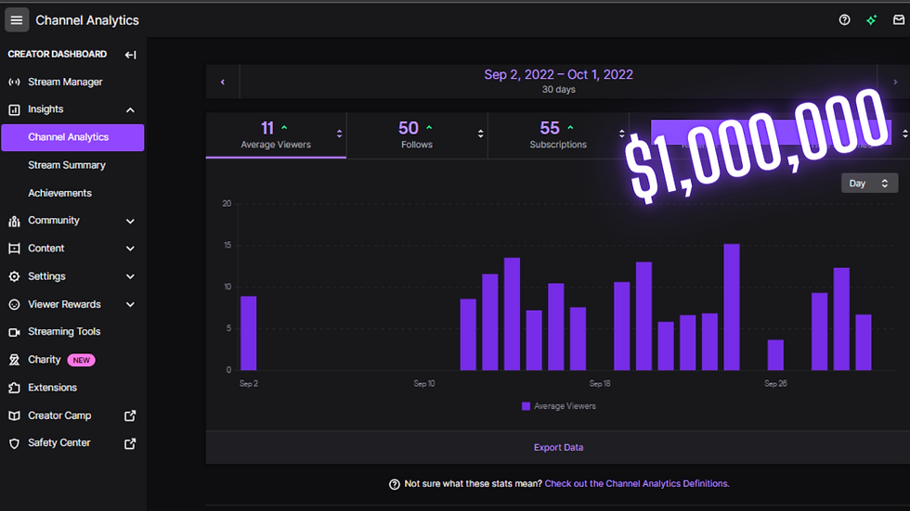Open Safety Center external link icon
This screenshot has height=511, width=910.
(x=130, y=443)
